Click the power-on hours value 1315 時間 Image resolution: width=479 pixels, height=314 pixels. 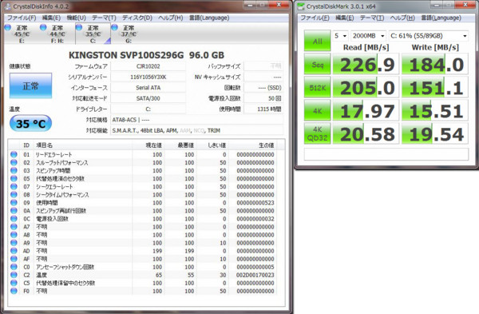263,109
